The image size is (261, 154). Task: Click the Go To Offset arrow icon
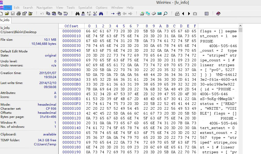pyautogui.click(x=113, y=13)
